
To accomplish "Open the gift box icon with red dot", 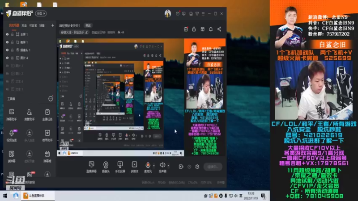I will click(x=186, y=29).
